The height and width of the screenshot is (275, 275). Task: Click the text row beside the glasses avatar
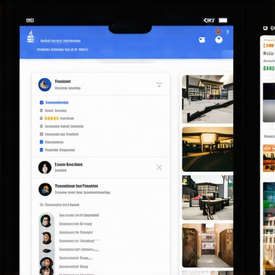tap(79, 215)
